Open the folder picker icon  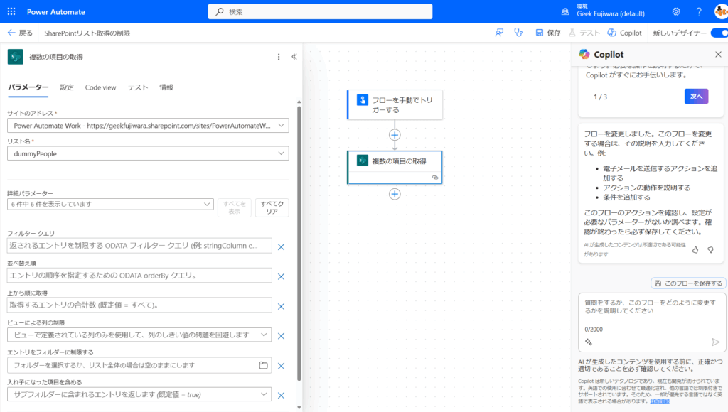[x=263, y=365]
